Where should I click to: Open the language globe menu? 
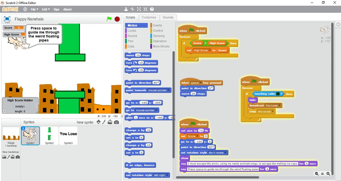25,9
